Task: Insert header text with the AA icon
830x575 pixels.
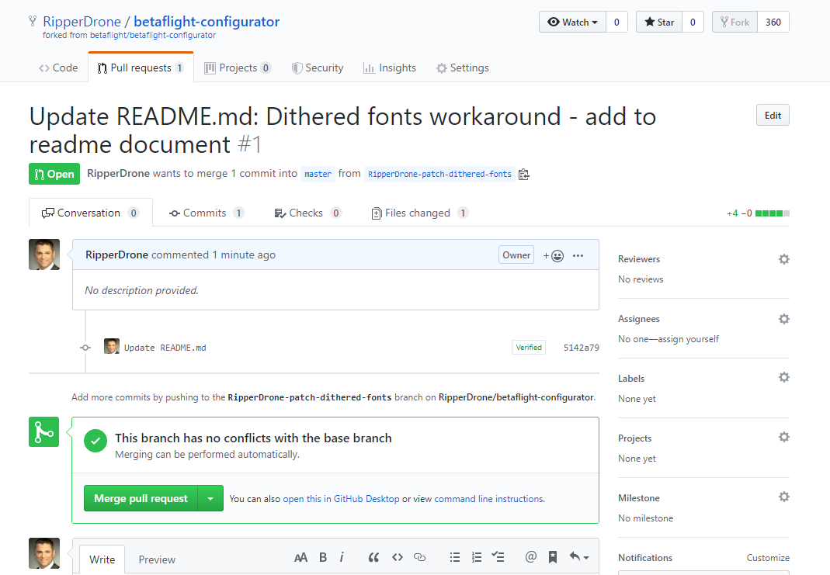Action: (300, 557)
